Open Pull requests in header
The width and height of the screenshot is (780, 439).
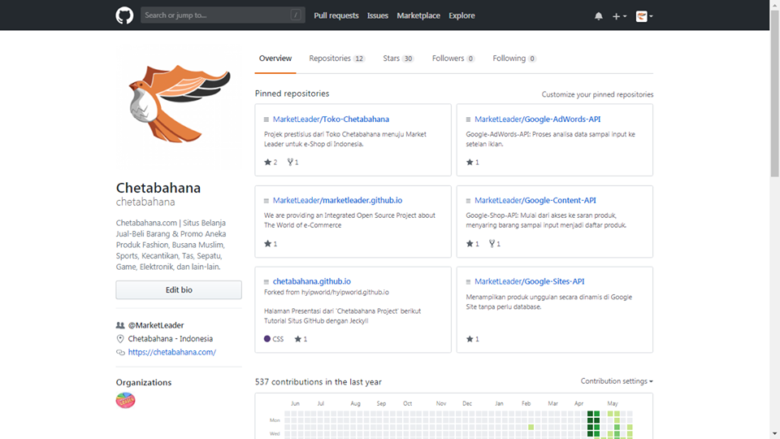click(336, 15)
